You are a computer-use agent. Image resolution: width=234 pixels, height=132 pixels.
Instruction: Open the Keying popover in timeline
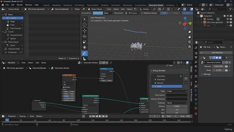coord(23,116)
